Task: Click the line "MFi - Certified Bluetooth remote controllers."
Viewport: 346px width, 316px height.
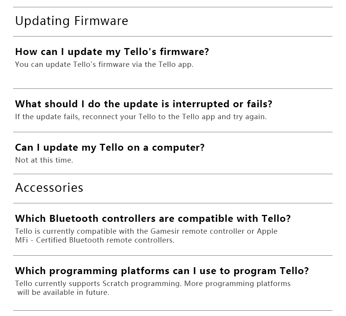Action: tap(95, 240)
